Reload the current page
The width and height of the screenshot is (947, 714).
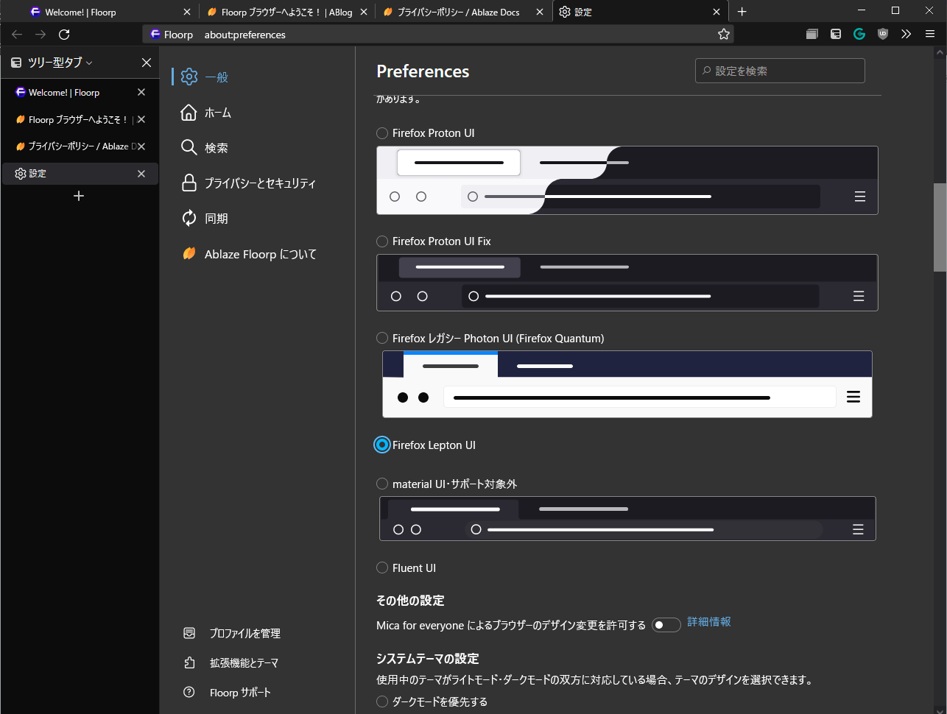(64, 35)
